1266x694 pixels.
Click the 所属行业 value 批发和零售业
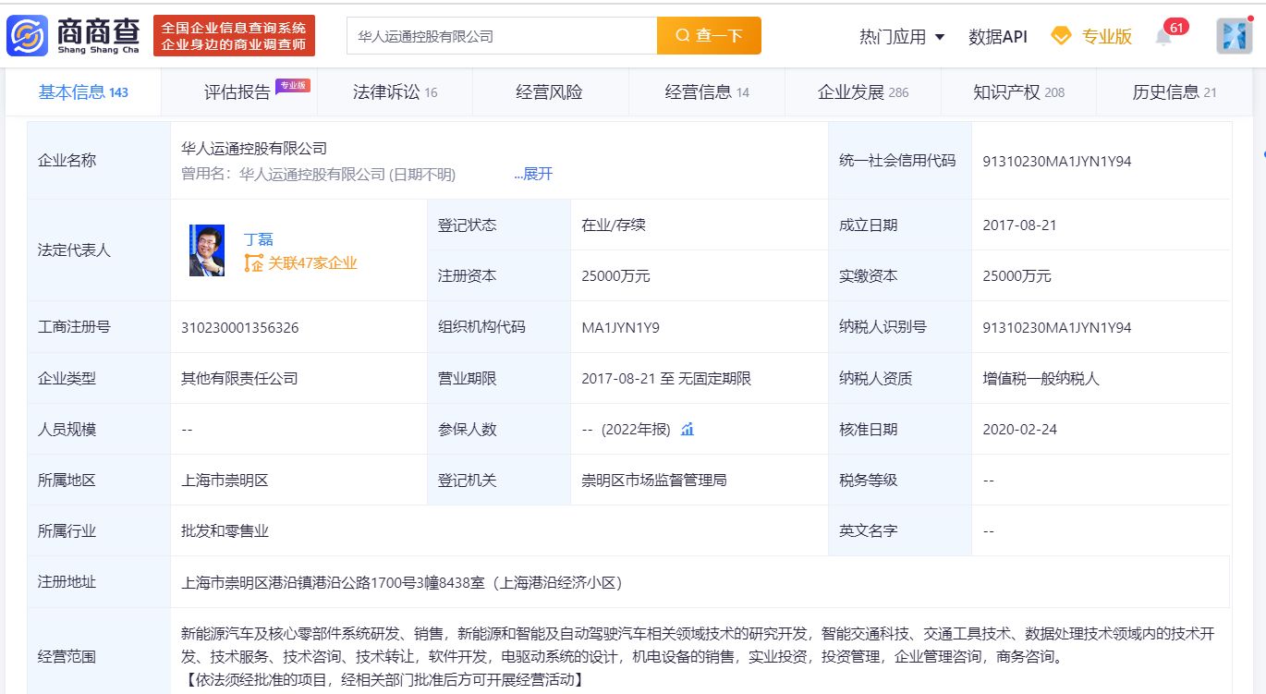point(225,530)
